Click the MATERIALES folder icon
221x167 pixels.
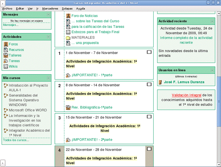pos(69,38)
